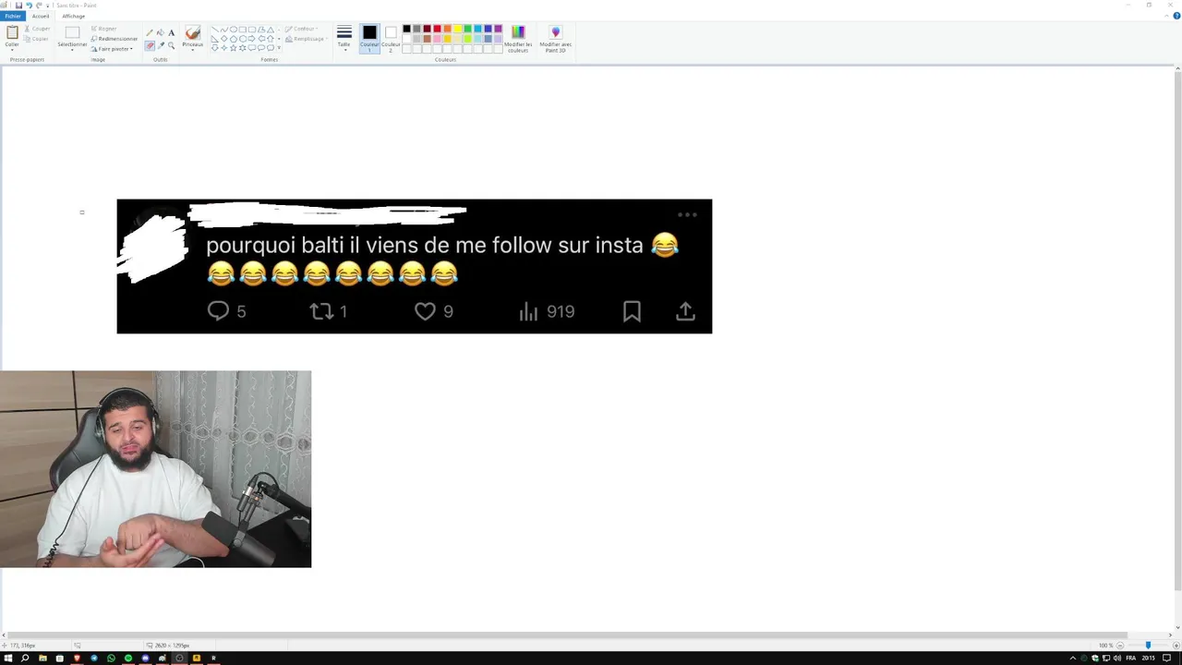The image size is (1182, 665).
Task: Open the Remplissage dropdown
Action: (x=306, y=39)
